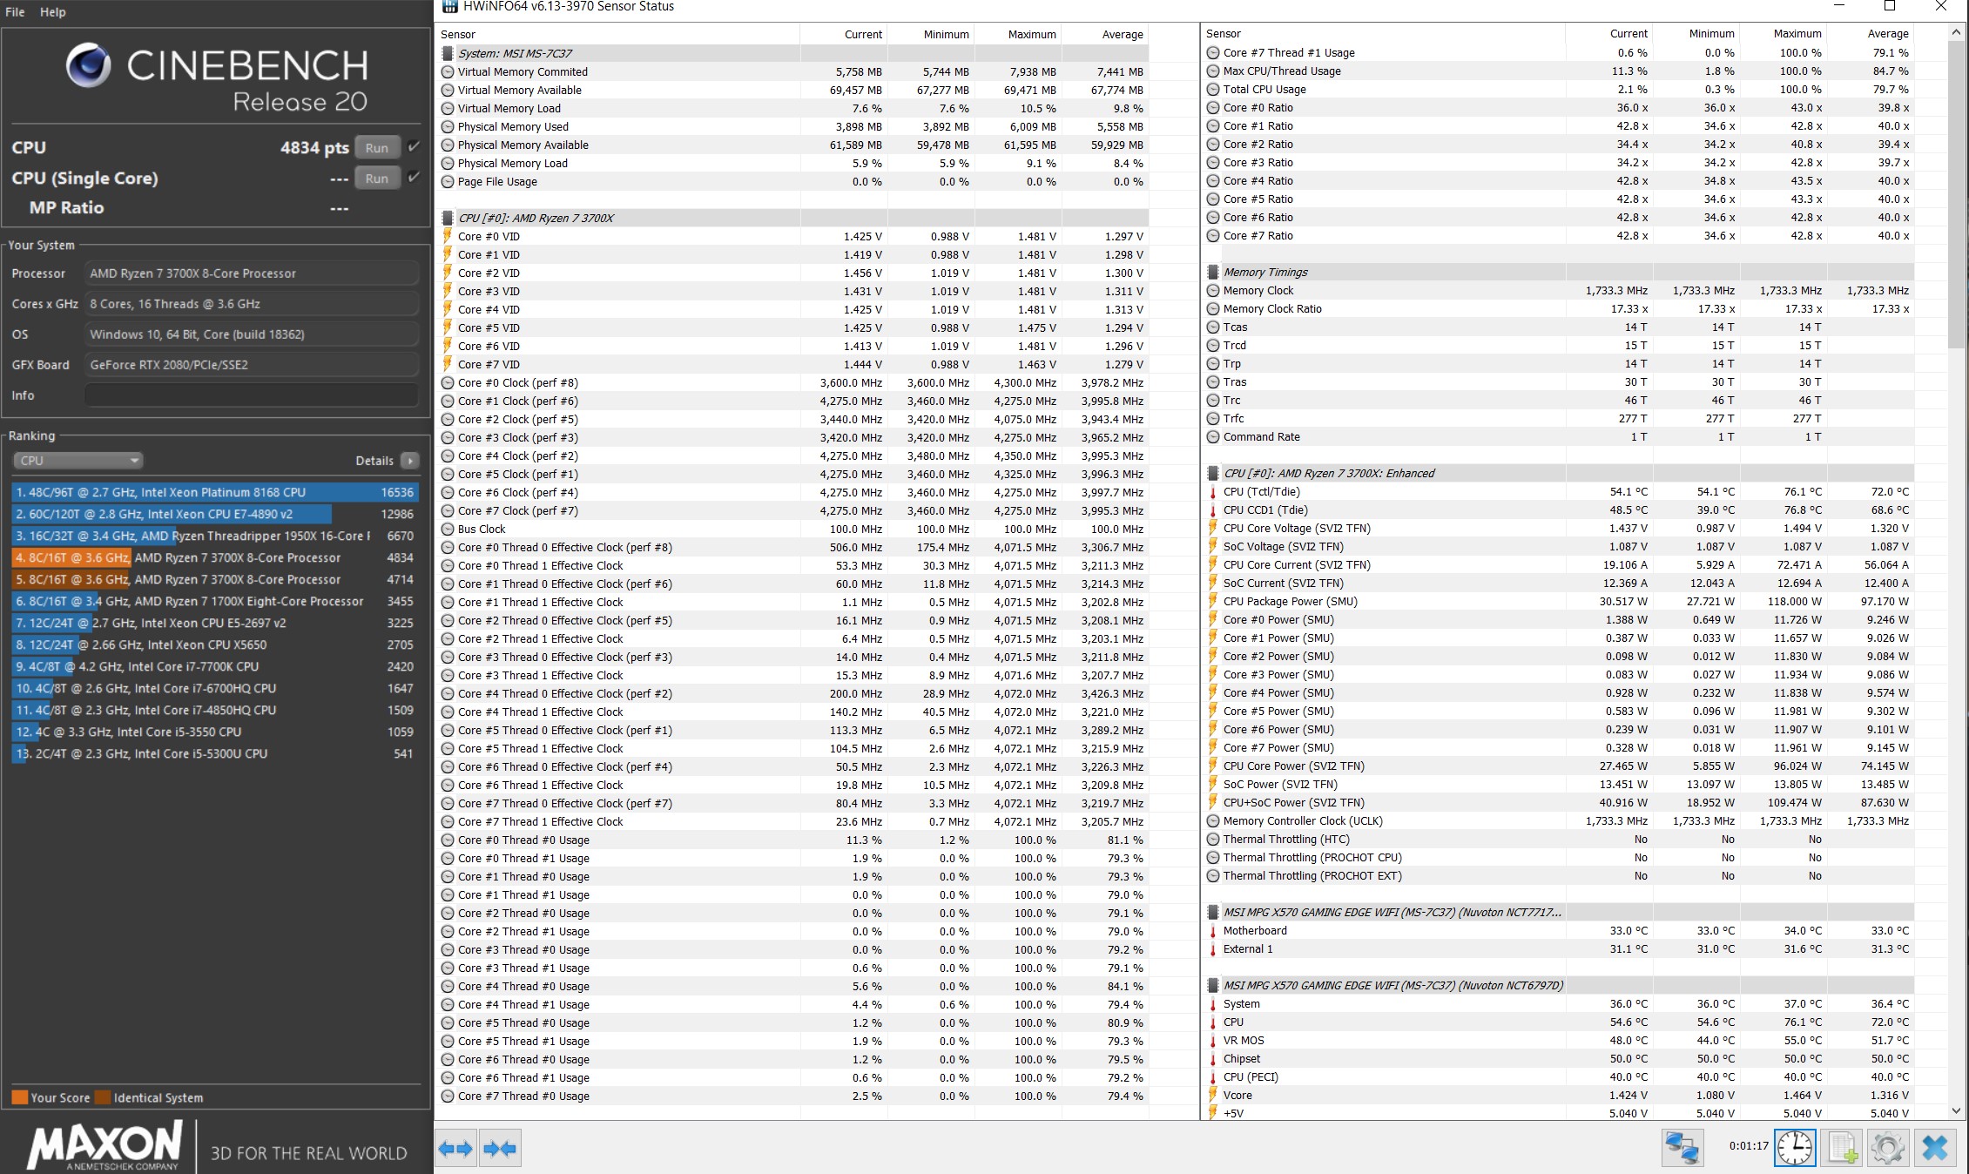Toggle the CPU test checkbox
This screenshot has height=1174, width=1969.
(415, 146)
